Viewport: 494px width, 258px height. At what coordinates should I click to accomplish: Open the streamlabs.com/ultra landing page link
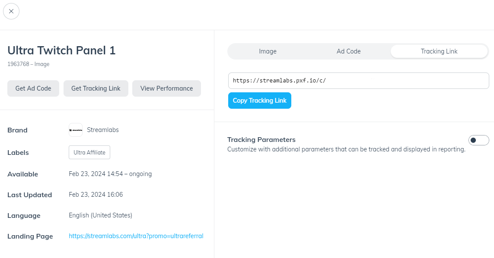pyautogui.click(x=136, y=236)
